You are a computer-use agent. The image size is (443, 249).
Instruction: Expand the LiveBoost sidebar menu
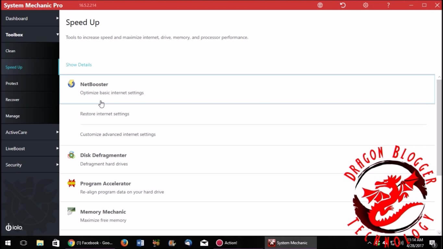[30, 148]
